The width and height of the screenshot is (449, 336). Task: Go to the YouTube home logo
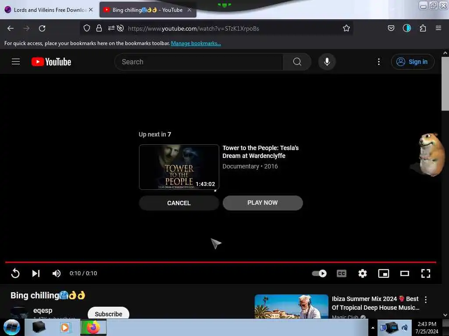[x=51, y=62]
